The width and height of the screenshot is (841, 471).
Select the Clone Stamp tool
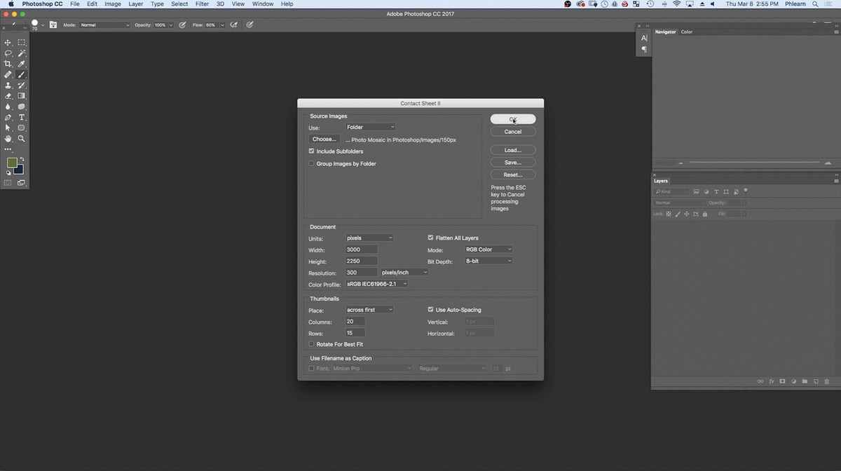(8, 86)
